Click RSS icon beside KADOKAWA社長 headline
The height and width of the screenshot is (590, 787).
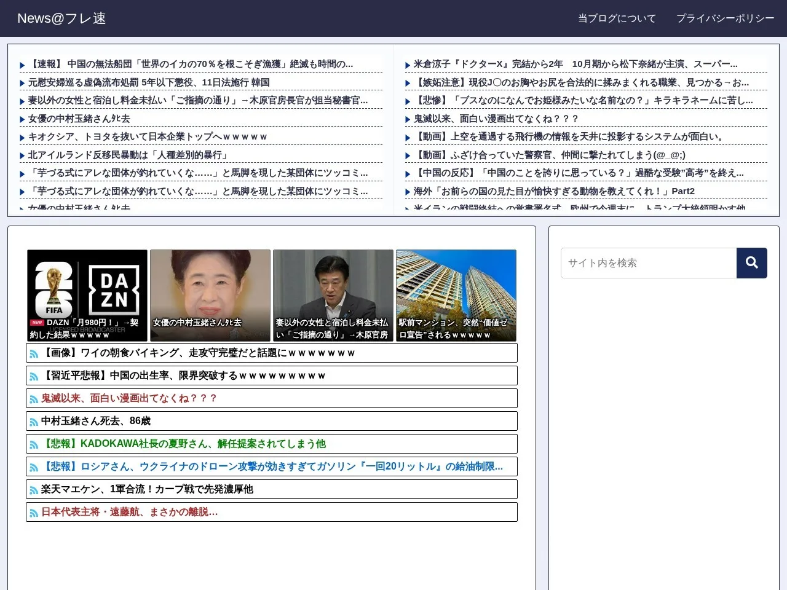coord(34,445)
